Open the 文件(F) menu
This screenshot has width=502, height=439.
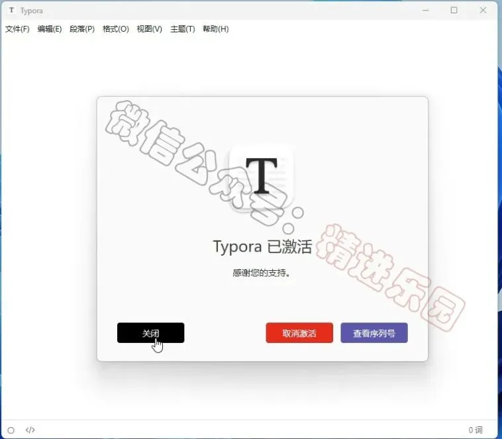17,29
